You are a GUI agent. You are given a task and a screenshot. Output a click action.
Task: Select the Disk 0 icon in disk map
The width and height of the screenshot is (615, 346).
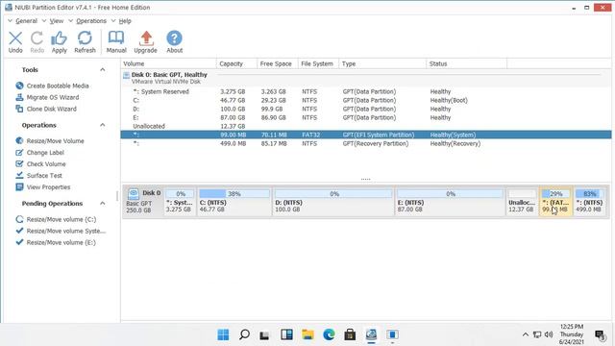point(134,193)
